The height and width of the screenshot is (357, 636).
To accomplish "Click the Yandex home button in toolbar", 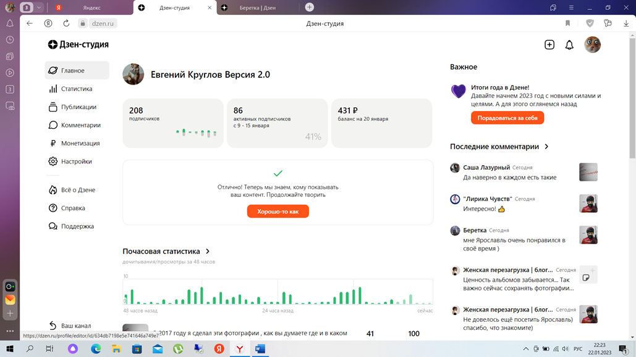I will [48, 23].
